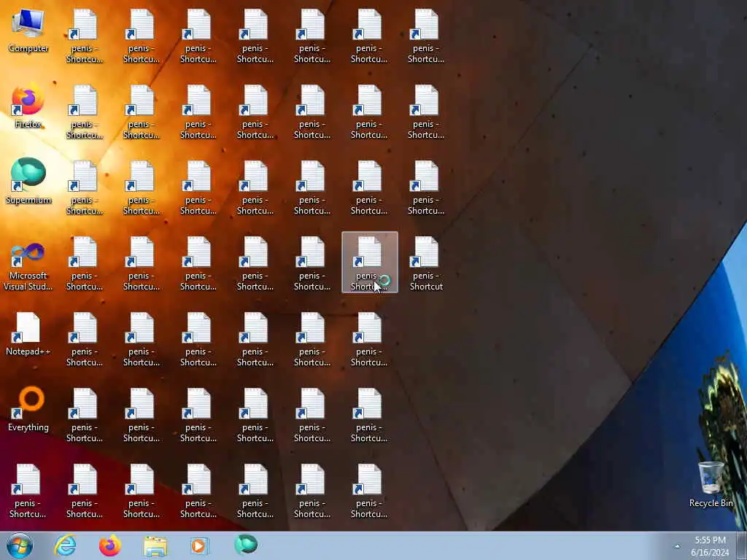This screenshot has width=747, height=560.
Task: Select the Supermium desktop shortcut
Action: coord(28,182)
